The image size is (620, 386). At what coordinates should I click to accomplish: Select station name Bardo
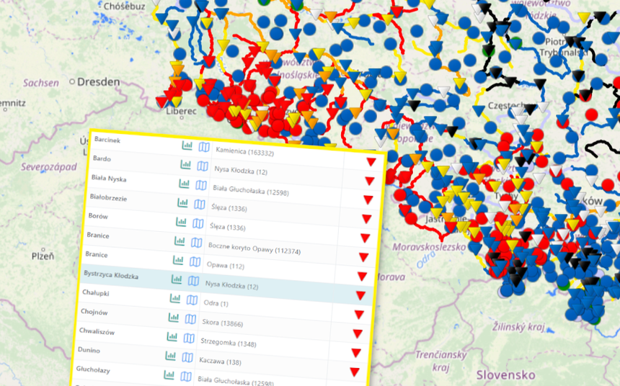(102, 158)
